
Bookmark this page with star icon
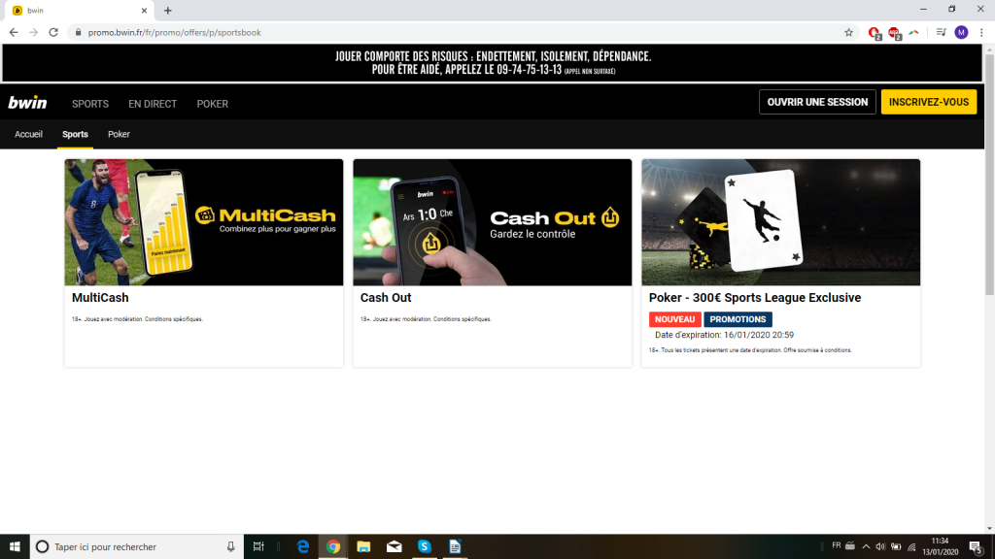pos(848,32)
